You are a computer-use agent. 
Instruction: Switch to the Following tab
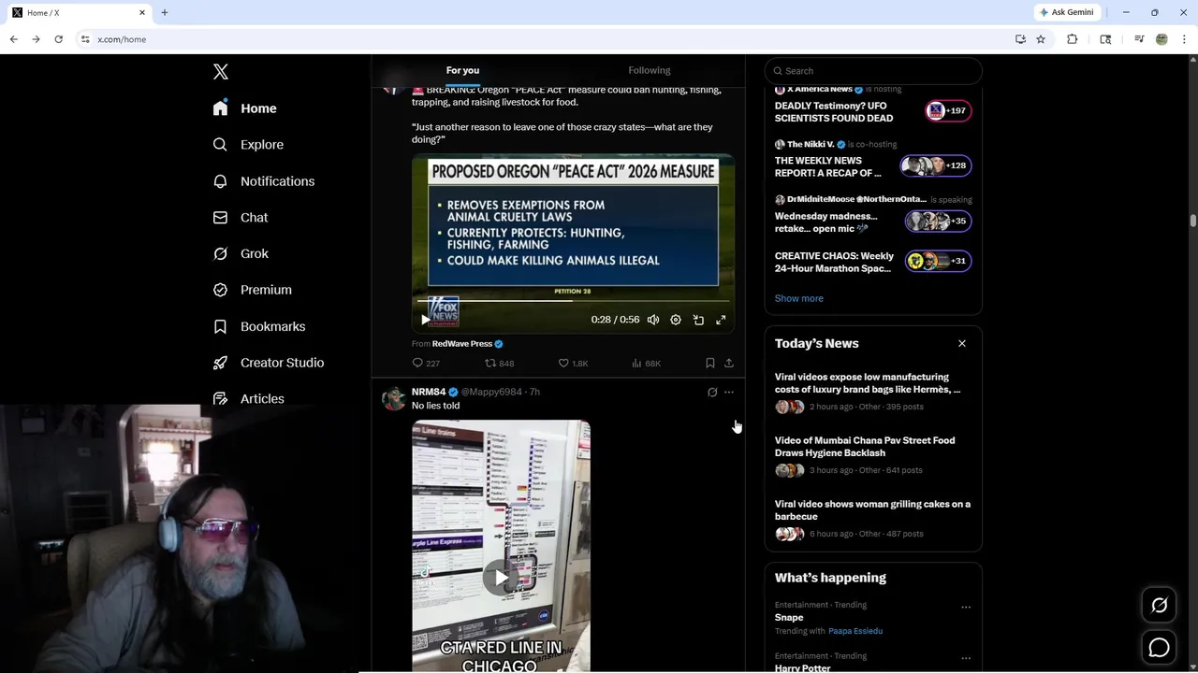(650, 70)
